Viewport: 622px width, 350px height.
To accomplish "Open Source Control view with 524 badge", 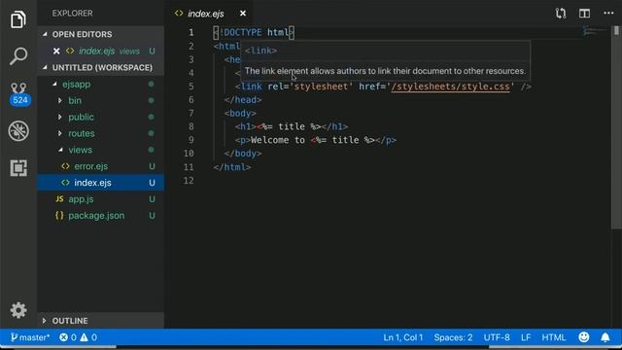I will (19, 93).
